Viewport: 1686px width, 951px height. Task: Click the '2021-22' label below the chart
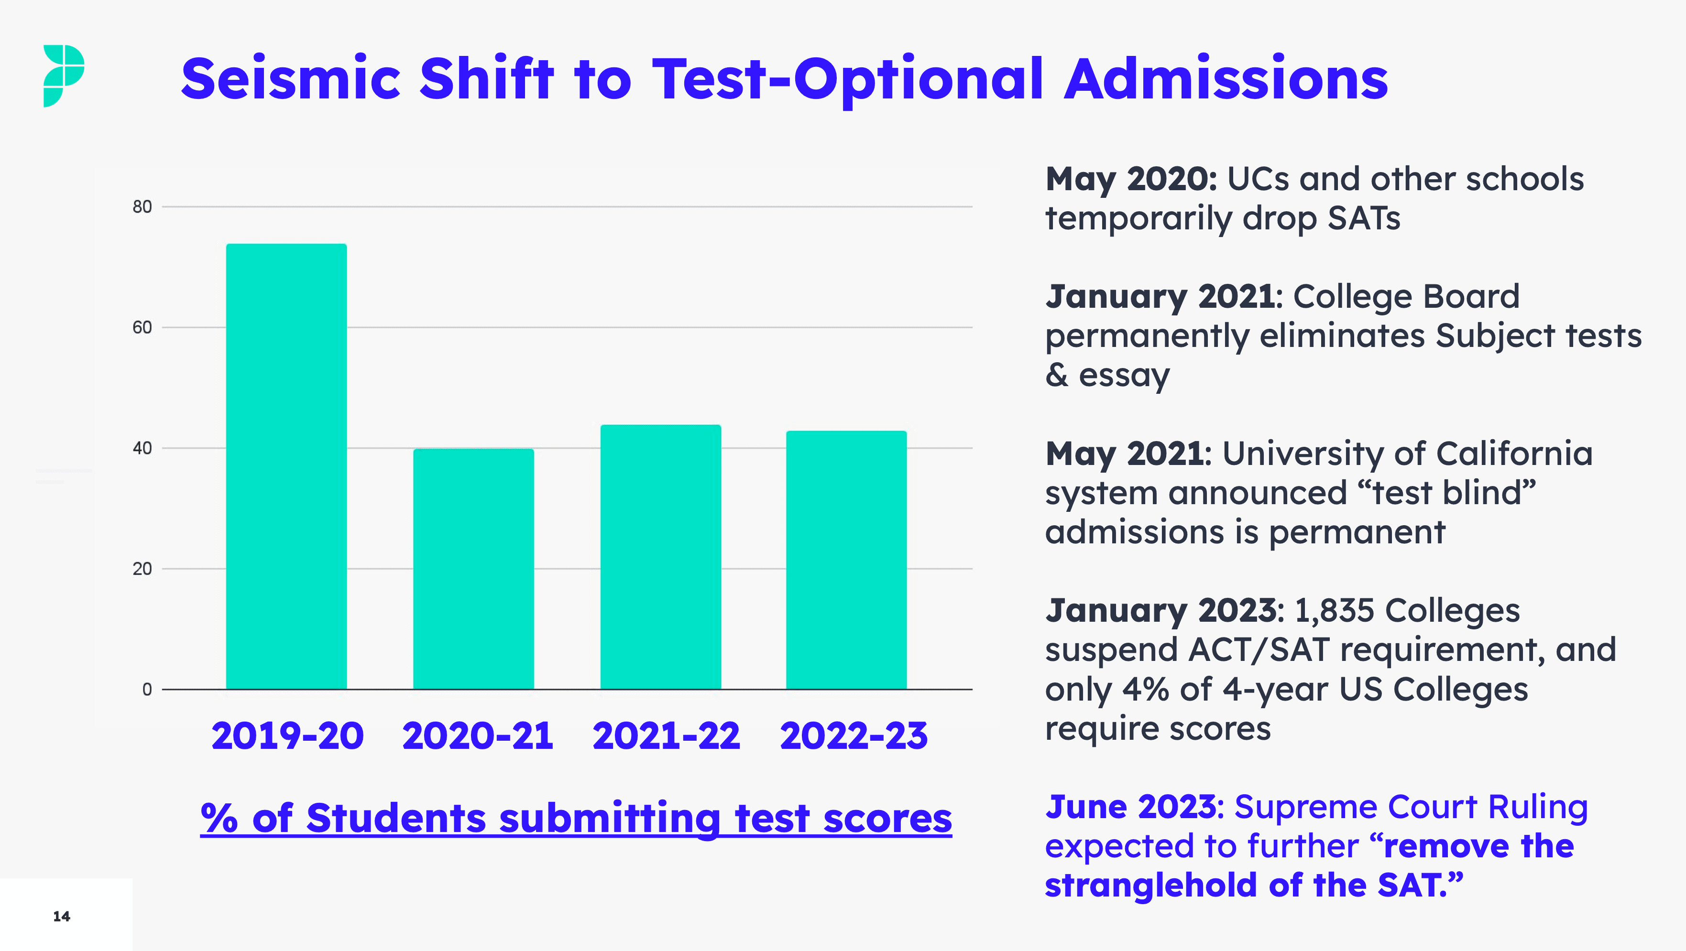[666, 736]
